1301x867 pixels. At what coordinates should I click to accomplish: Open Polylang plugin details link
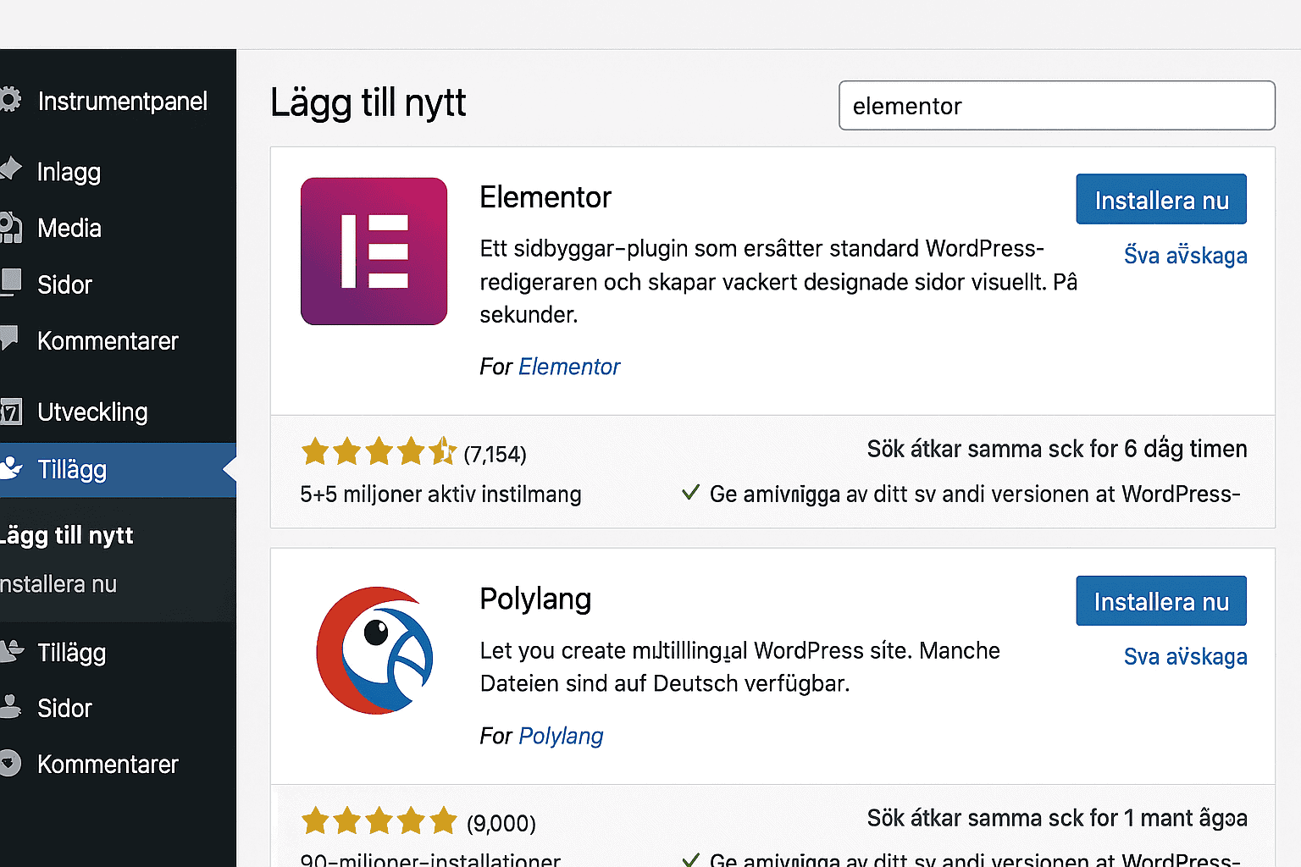click(x=1185, y=656)
